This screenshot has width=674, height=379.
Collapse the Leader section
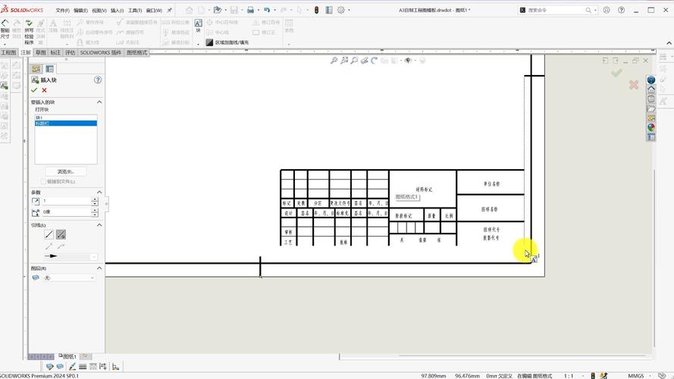click(99, 225)
